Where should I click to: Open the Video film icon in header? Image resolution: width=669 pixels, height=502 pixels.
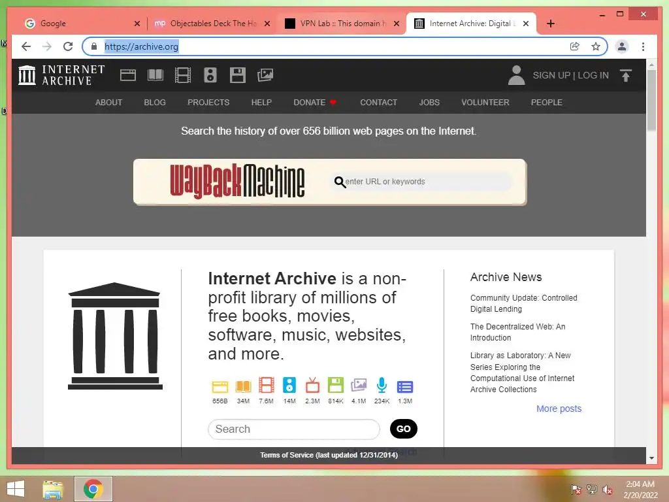pyautogui.click(x=183, y=75)
